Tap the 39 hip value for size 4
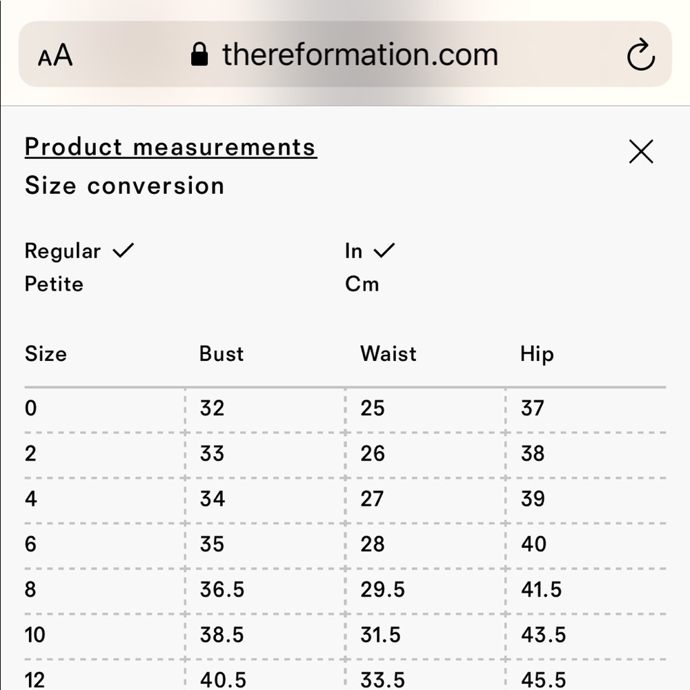This screenshot has width=690, height=690. pyautogui.click(x=533, y=499)
